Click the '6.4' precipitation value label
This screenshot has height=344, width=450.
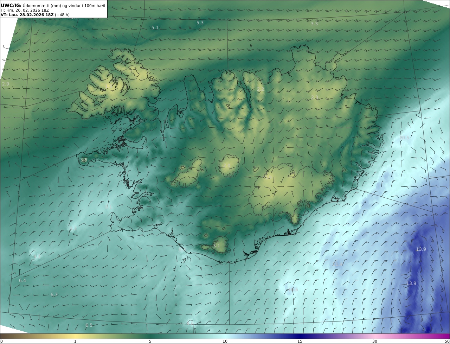coord(22,280)
